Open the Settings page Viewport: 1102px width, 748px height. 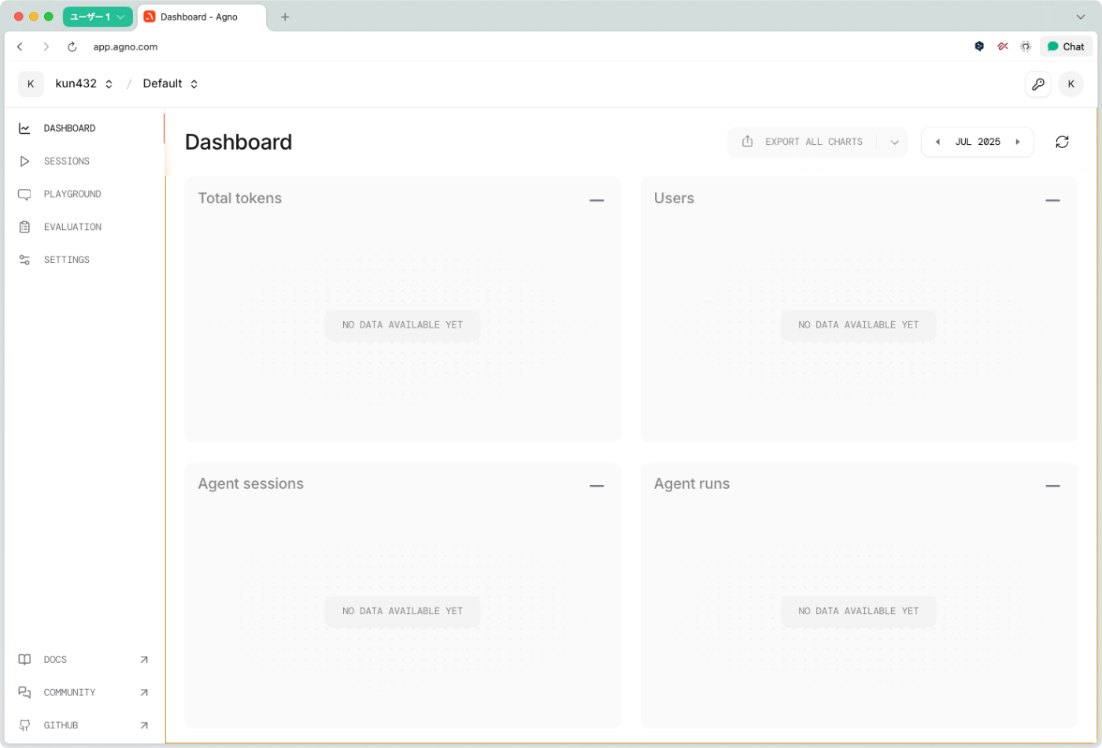click(x=83, y=260)
